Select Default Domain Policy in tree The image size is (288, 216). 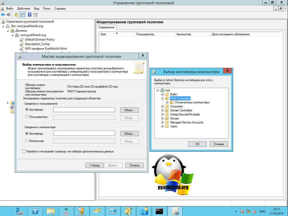(40, 40)
